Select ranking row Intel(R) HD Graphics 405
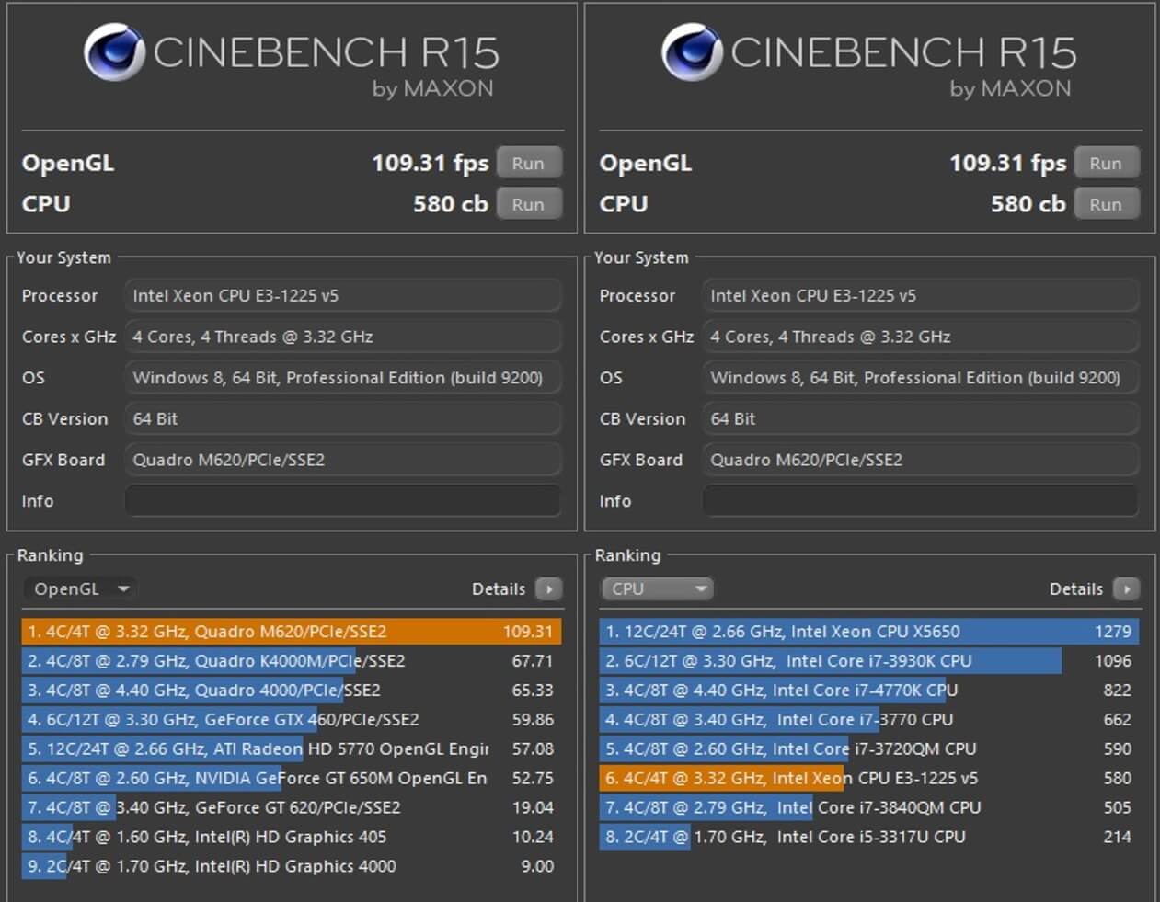The height and width of the screenshot is (902, 1160). [291, 838]
